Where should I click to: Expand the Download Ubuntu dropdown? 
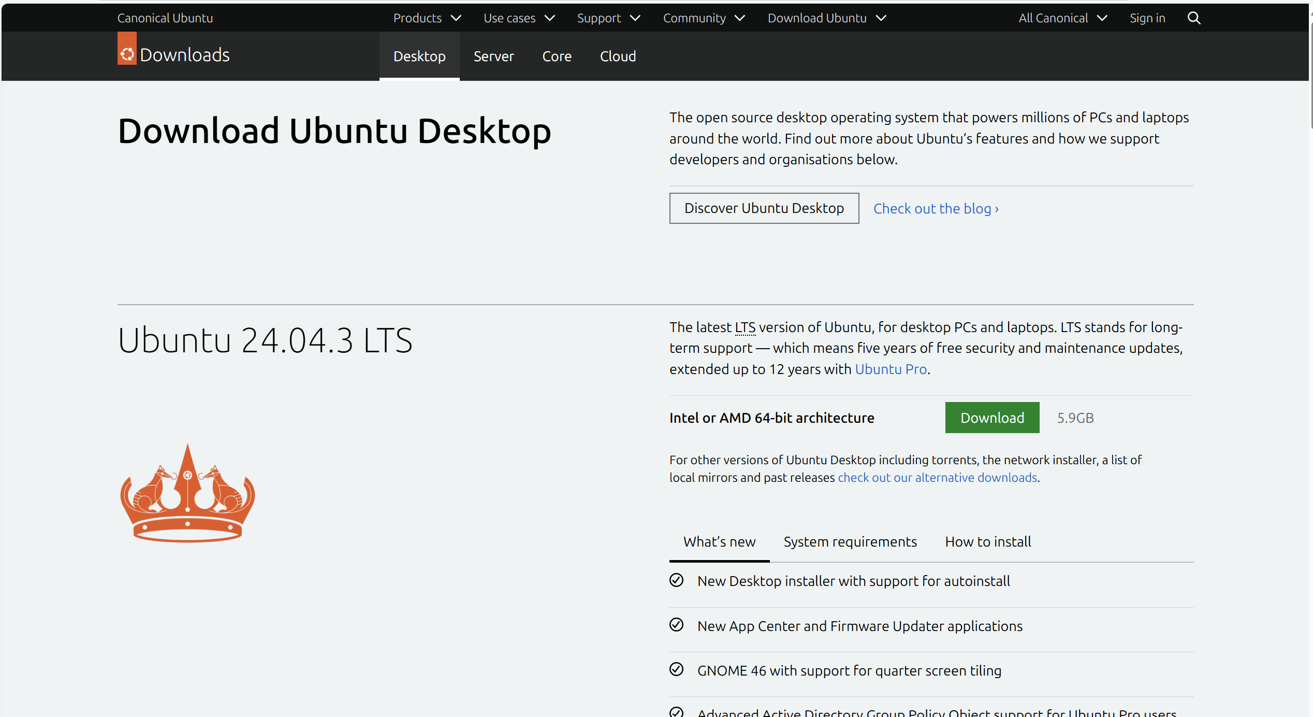point(827,18)
